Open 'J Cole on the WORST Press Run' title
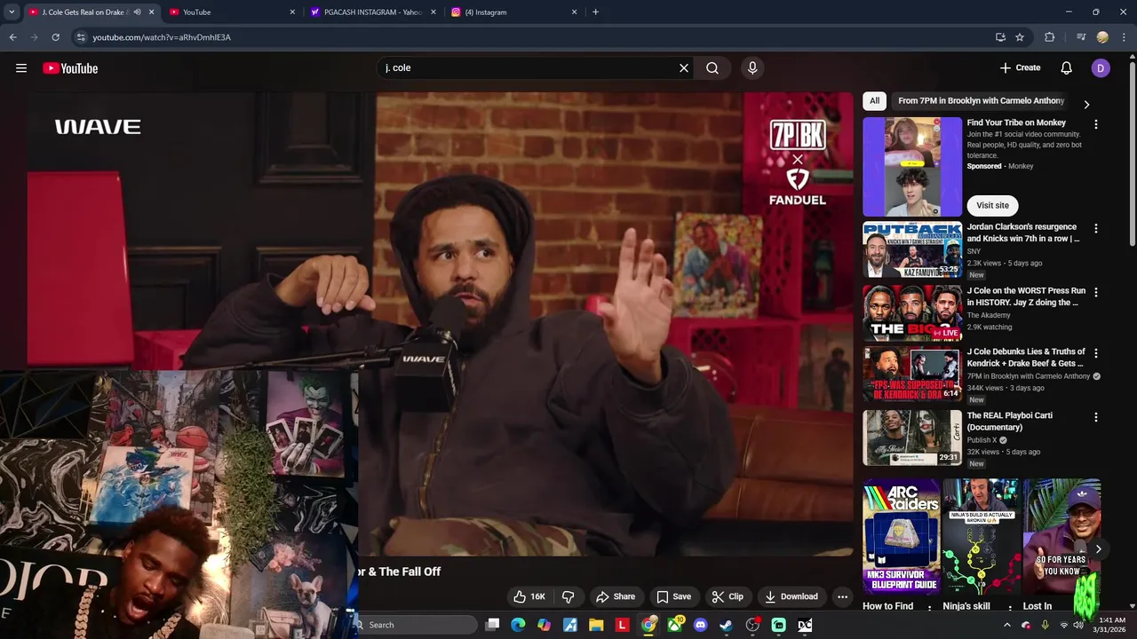 1026,296
